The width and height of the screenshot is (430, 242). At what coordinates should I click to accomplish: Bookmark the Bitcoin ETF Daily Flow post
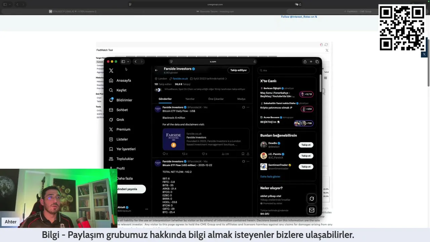click(x=243, y=154)
